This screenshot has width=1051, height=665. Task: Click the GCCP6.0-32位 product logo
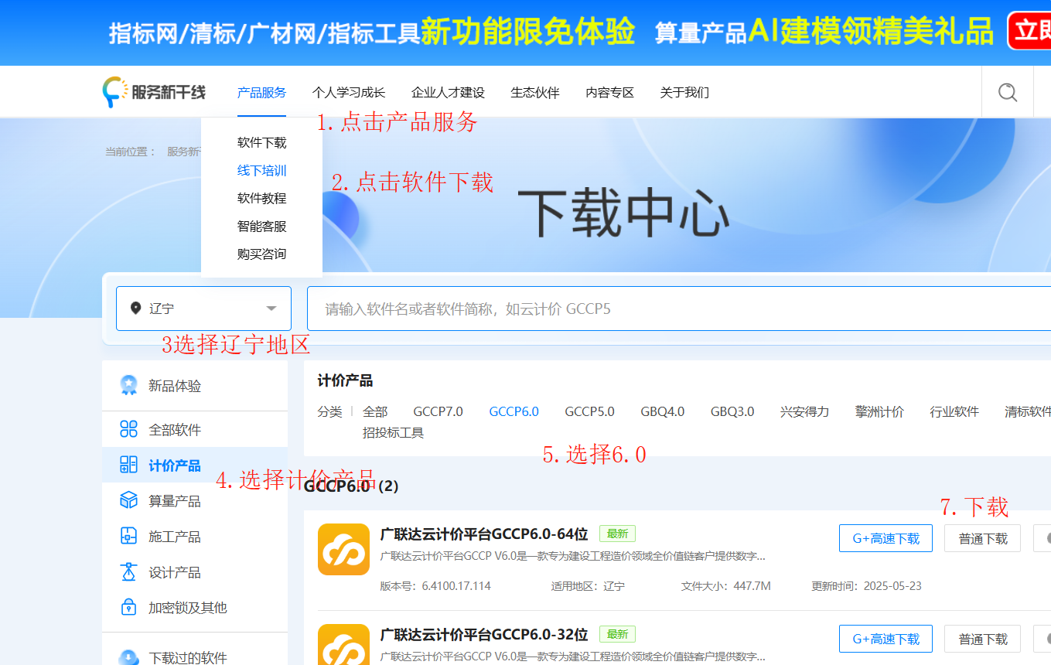(343, 644)
